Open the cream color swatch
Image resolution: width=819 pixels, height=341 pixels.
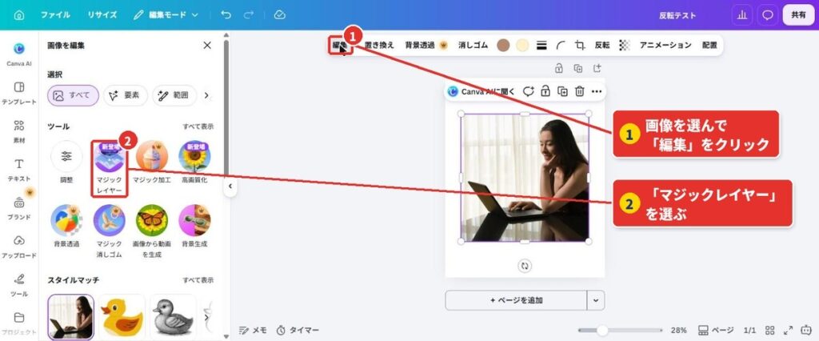click(522, 46)
